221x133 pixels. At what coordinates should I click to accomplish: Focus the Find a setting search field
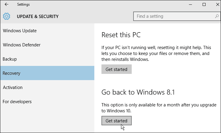177,16
